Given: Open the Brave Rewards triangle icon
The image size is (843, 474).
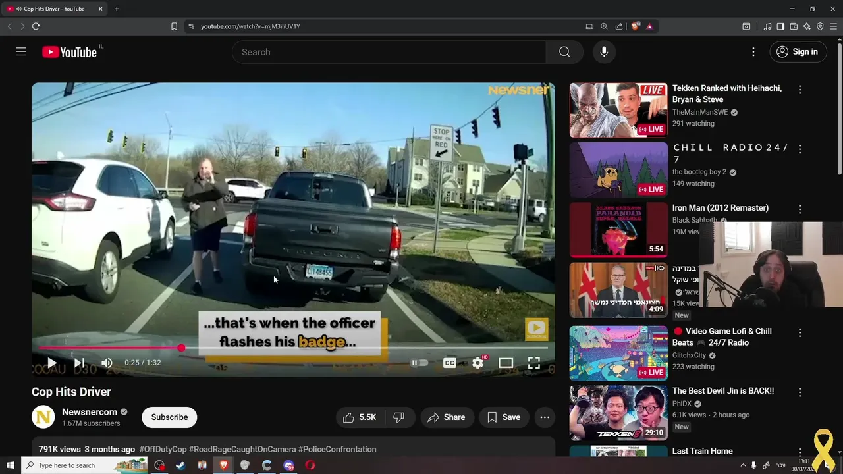Looking at the screenshot, I should pyautogui.click(x=649, y=26).
